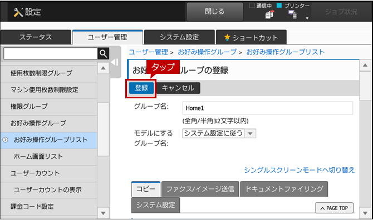373x220 pixels.
Task: Open マシン使用枚数制限設定 in the sidebar
Action: point(49,90)
